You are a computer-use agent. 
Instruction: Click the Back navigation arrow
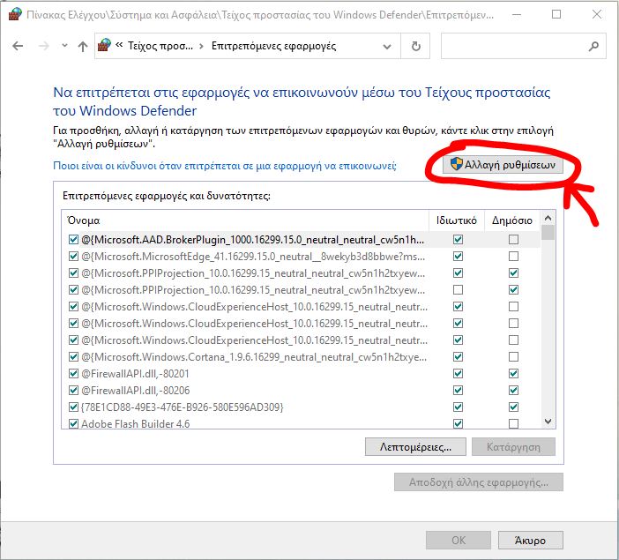(18, 46)
